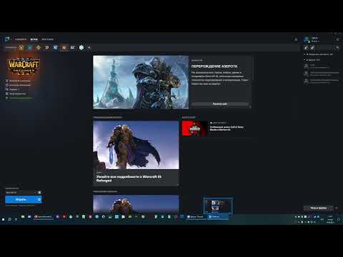Click the Battle.net window preview thumbnail

(x=218, y=206)
